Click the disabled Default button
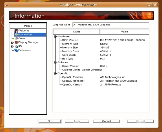This screenshot has height=132, width=162. tap(140, 121)
